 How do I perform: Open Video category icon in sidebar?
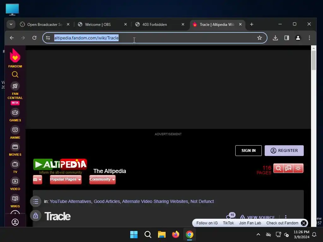[15, 181]
